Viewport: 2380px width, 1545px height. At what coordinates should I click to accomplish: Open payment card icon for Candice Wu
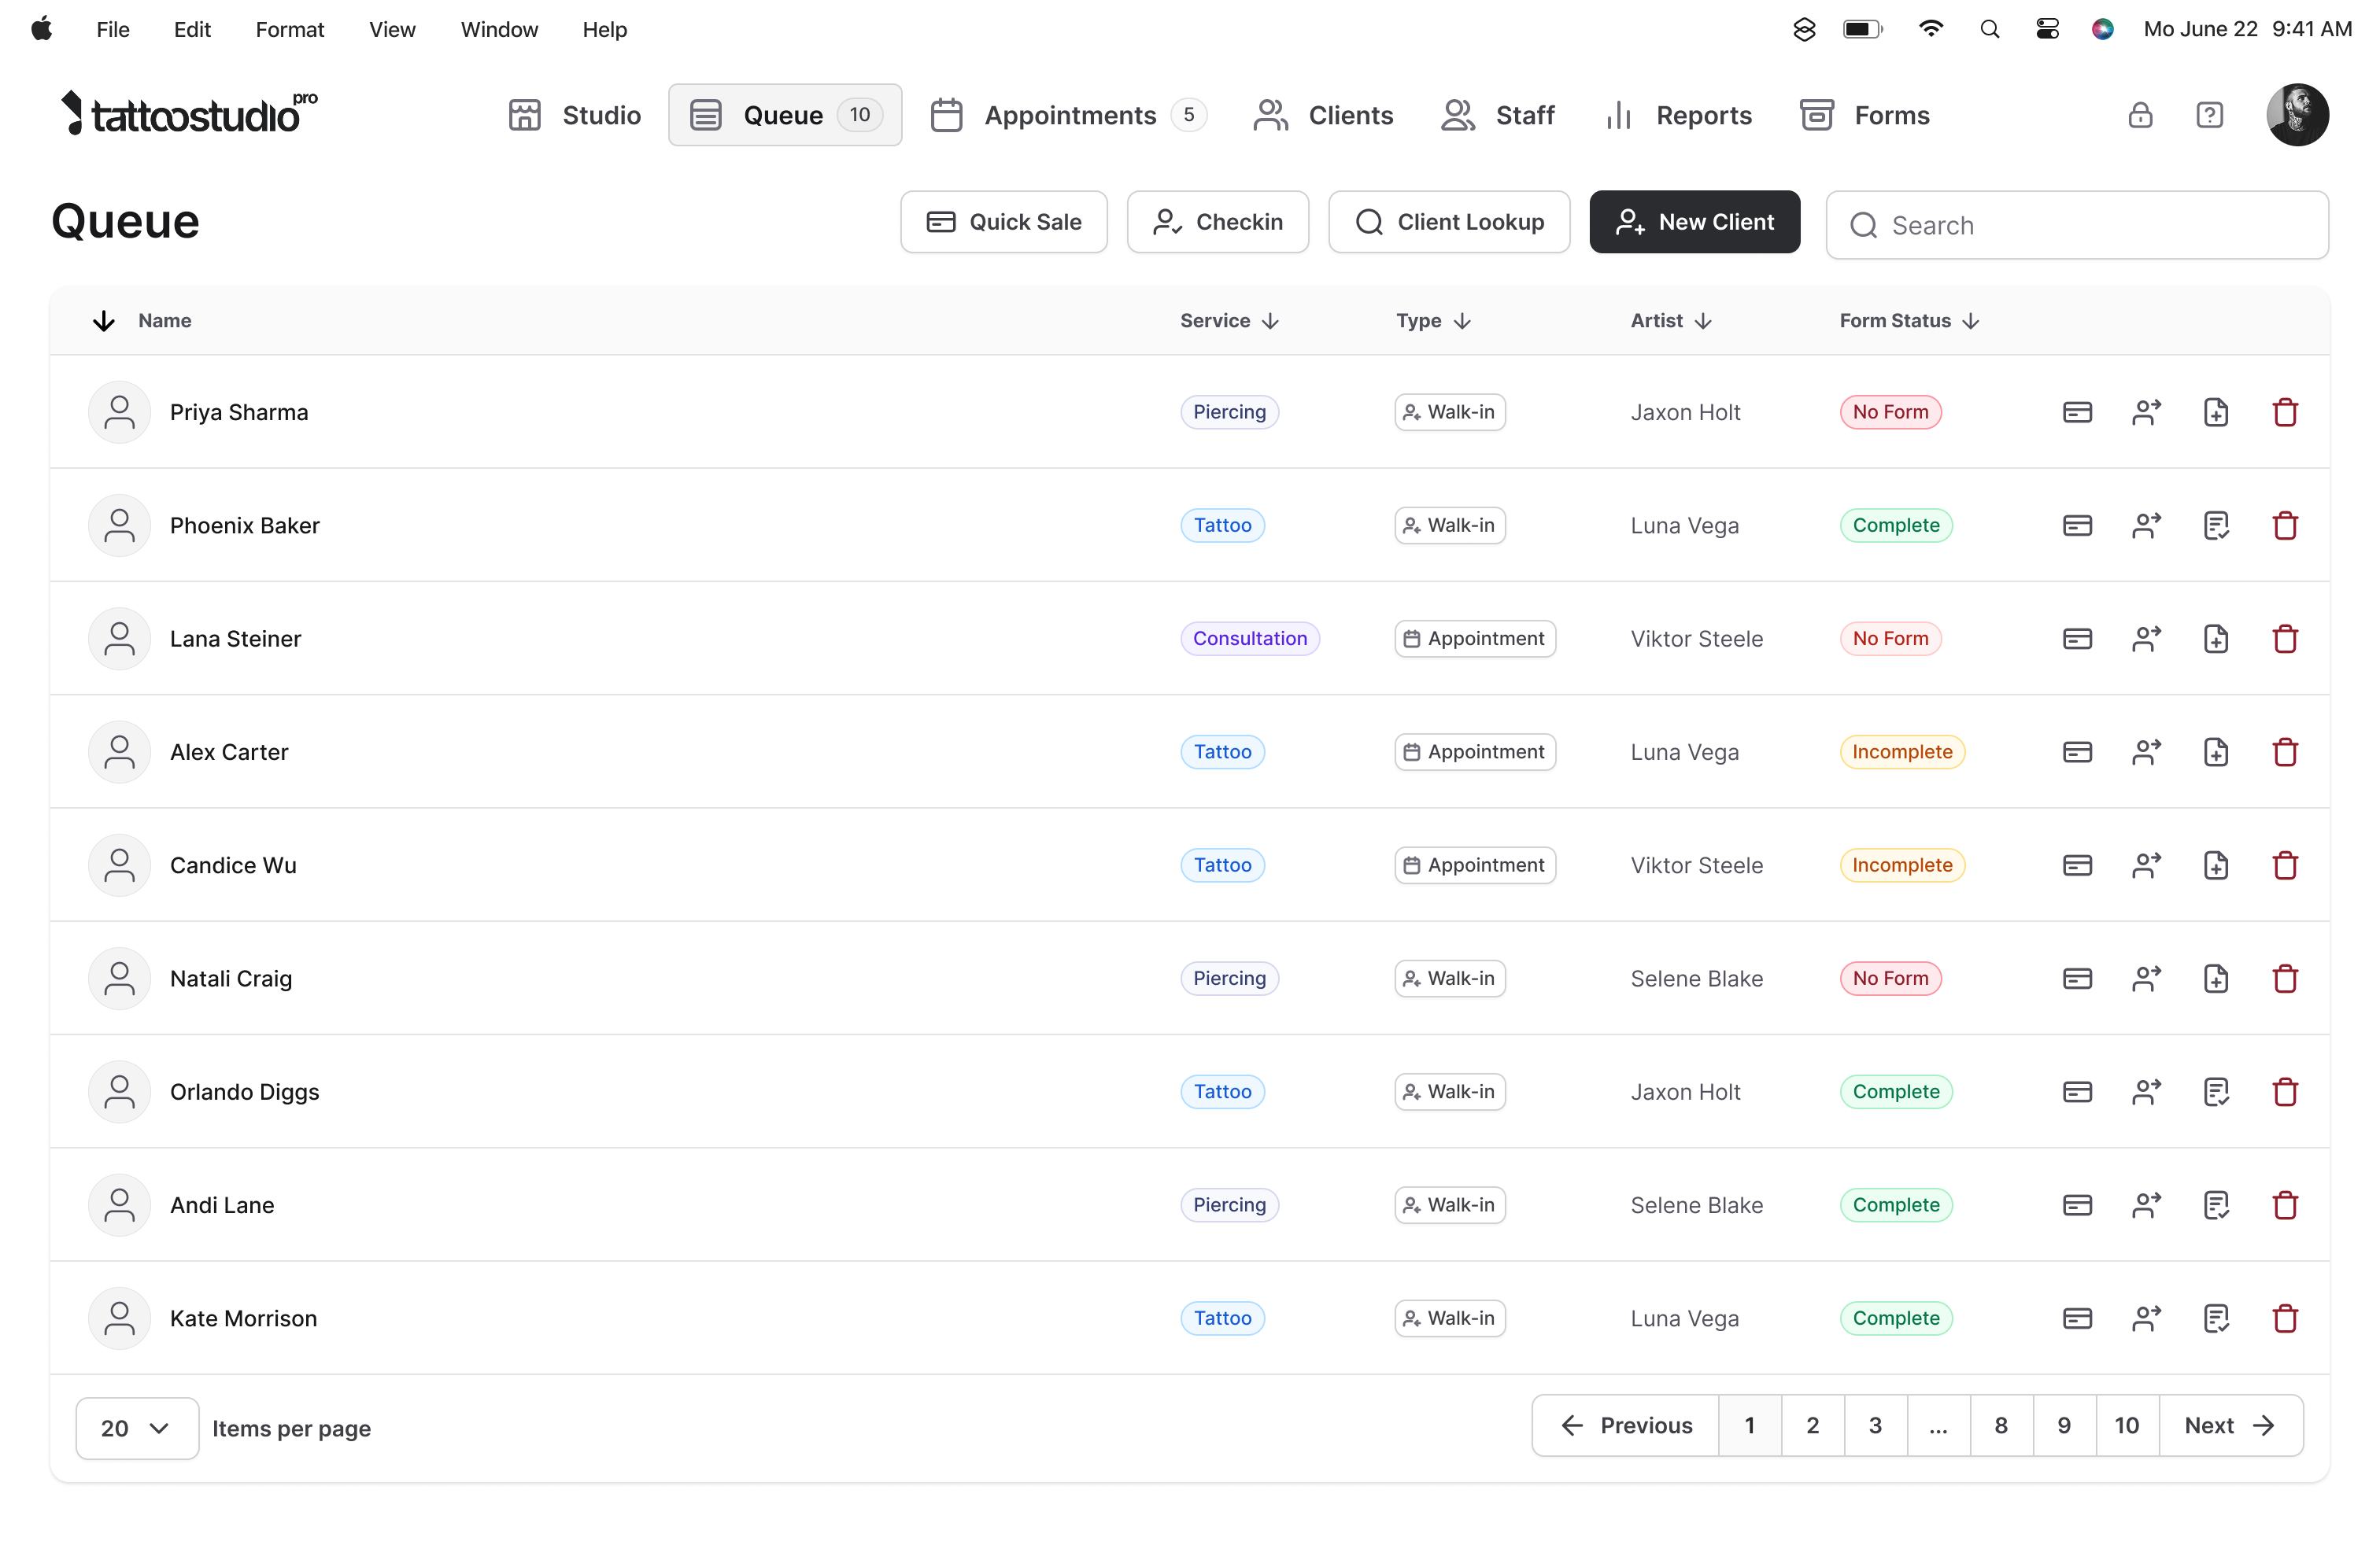click(2077, 865)
